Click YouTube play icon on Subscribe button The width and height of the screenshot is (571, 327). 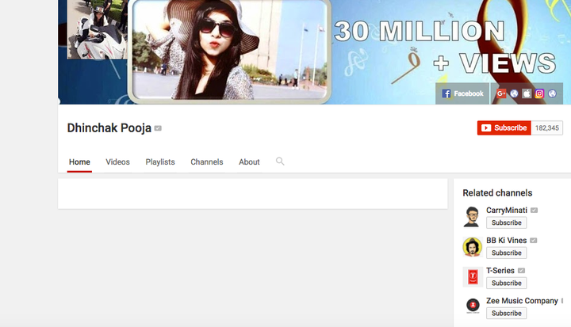tap(486, 128)
